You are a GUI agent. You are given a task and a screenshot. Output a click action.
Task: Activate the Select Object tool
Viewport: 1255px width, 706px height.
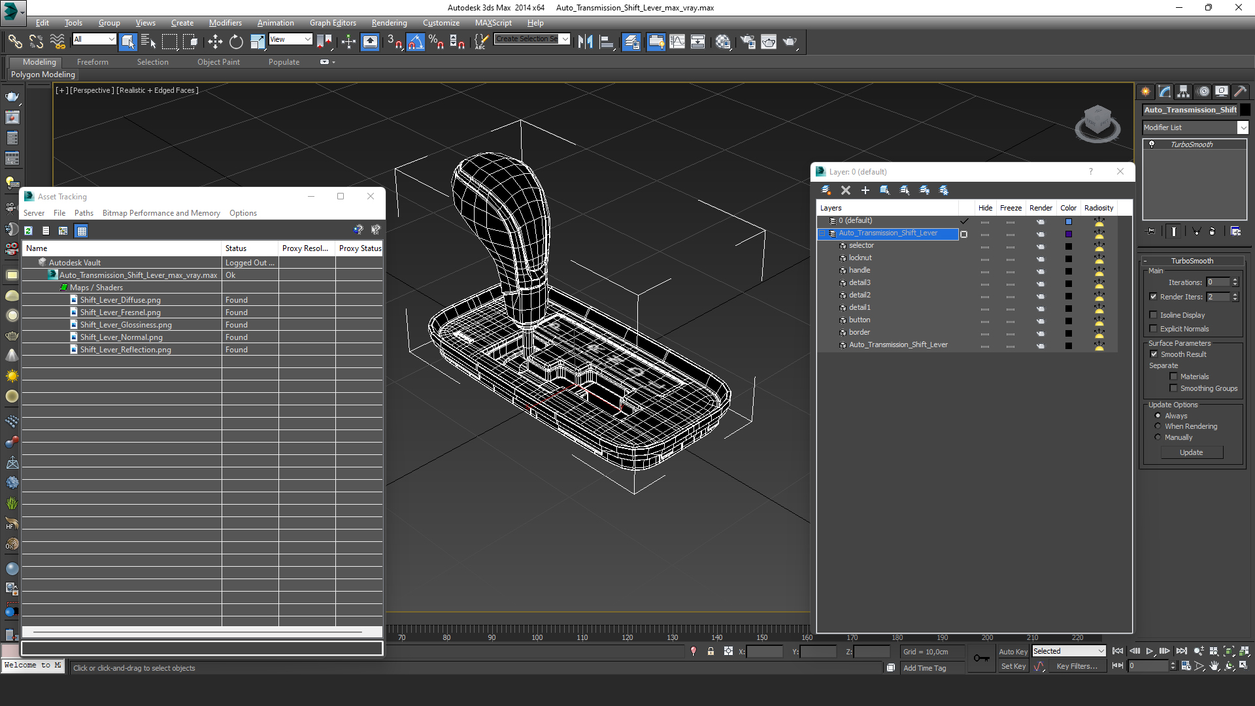pos(128,42)
